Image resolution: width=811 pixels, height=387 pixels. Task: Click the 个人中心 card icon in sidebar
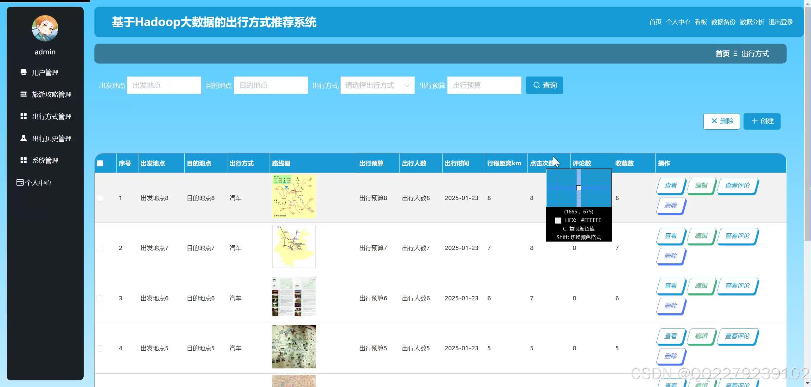point(20,182)
